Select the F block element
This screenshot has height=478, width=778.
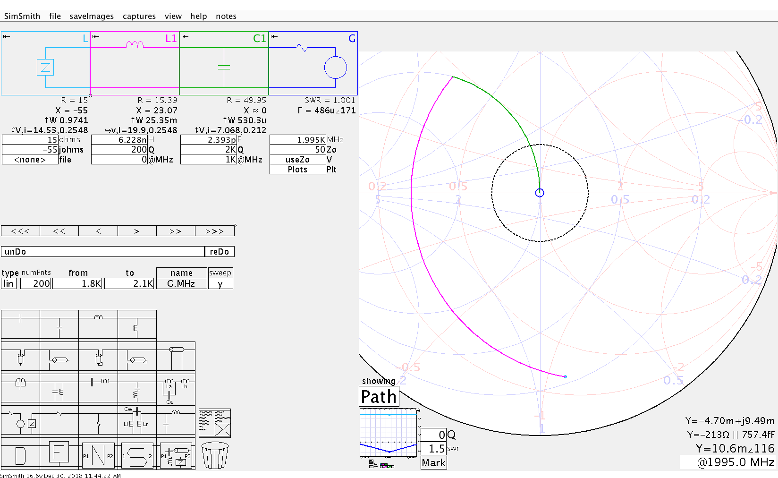pyautogui.click(x=59, y=454)
